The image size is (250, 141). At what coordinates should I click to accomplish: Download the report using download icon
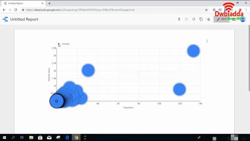tap(179, 19)
